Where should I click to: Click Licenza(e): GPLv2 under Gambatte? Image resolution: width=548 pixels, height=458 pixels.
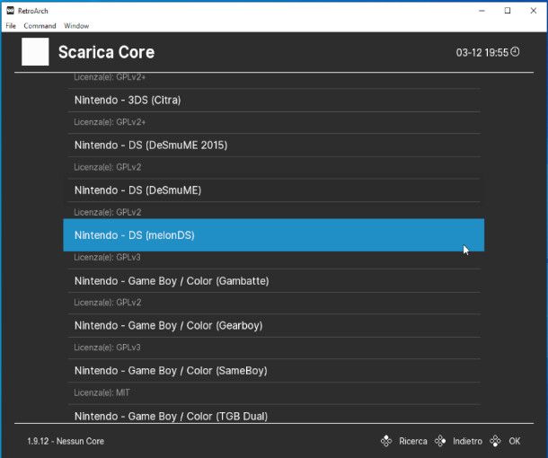click(x=107, y=303)
